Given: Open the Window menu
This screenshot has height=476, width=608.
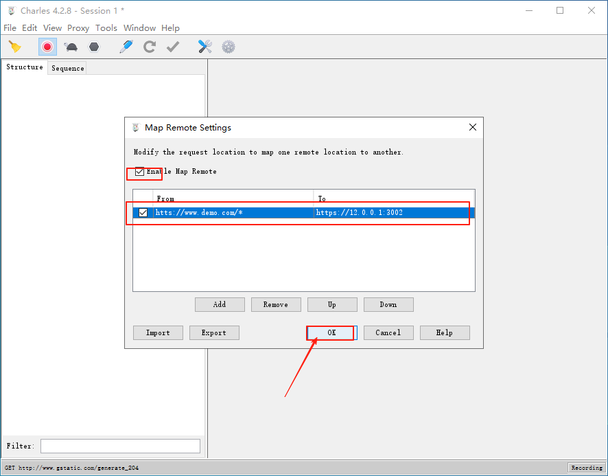Looking at the screenshot, I should tap(139, 28).
